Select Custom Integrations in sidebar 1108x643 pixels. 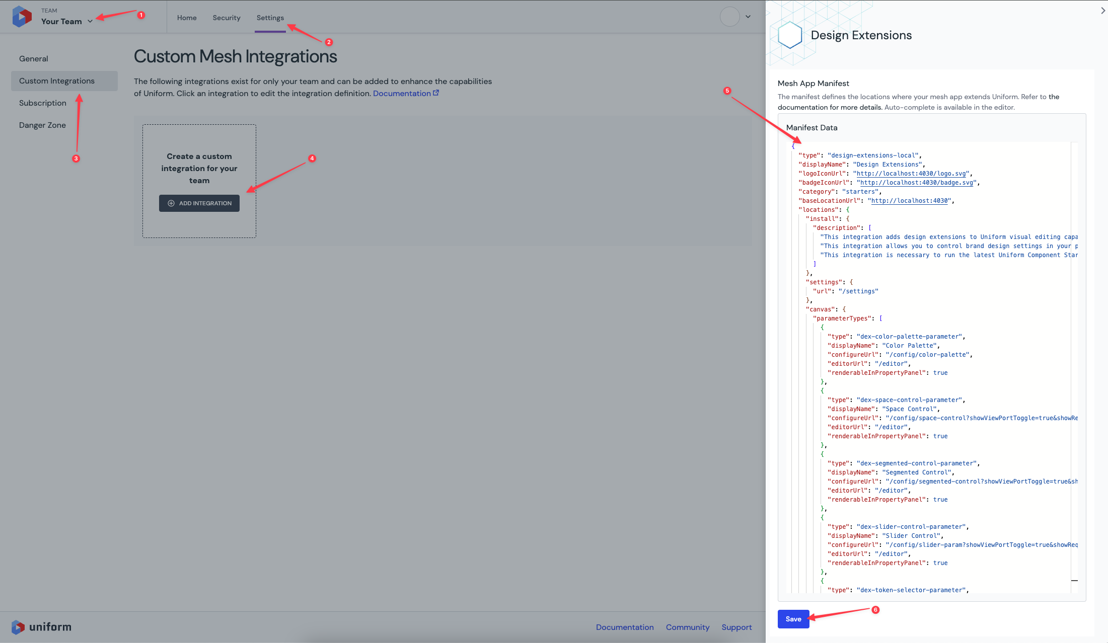coord(57,81)
